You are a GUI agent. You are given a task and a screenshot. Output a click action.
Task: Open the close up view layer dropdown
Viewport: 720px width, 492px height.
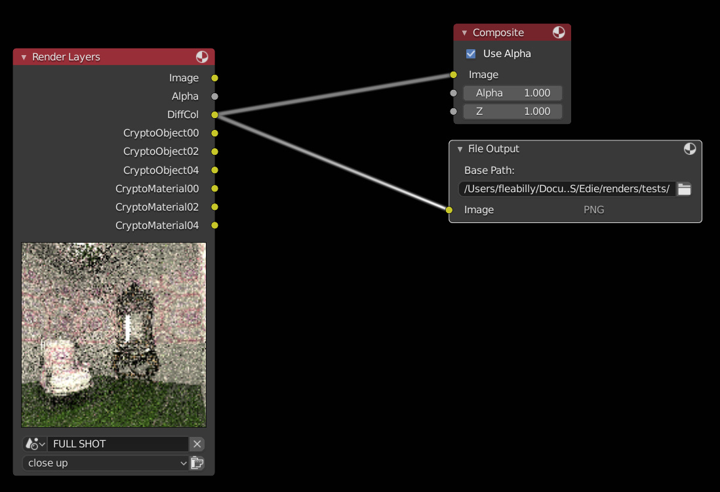tap(106, 463)
